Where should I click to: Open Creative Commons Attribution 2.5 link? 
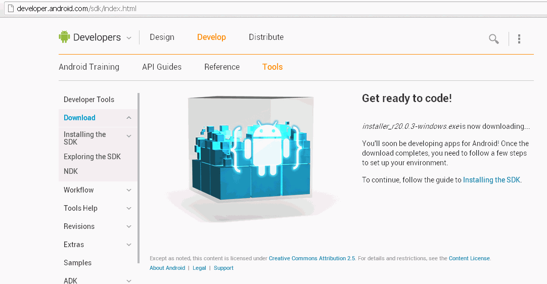point(312,259)
